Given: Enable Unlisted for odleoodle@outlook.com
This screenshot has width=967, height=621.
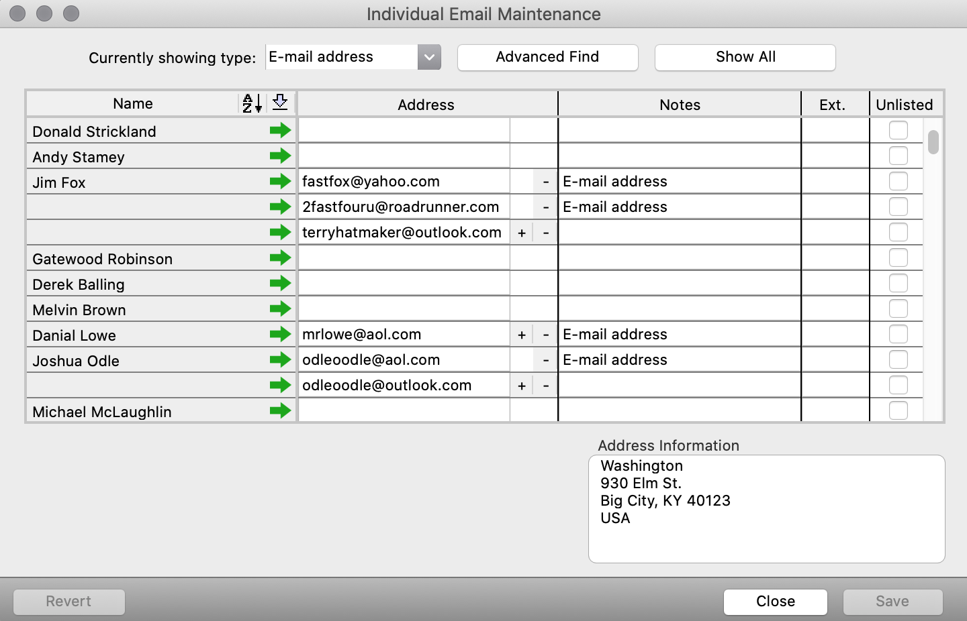Looking at the screenshot, I should tap(898, 384).
